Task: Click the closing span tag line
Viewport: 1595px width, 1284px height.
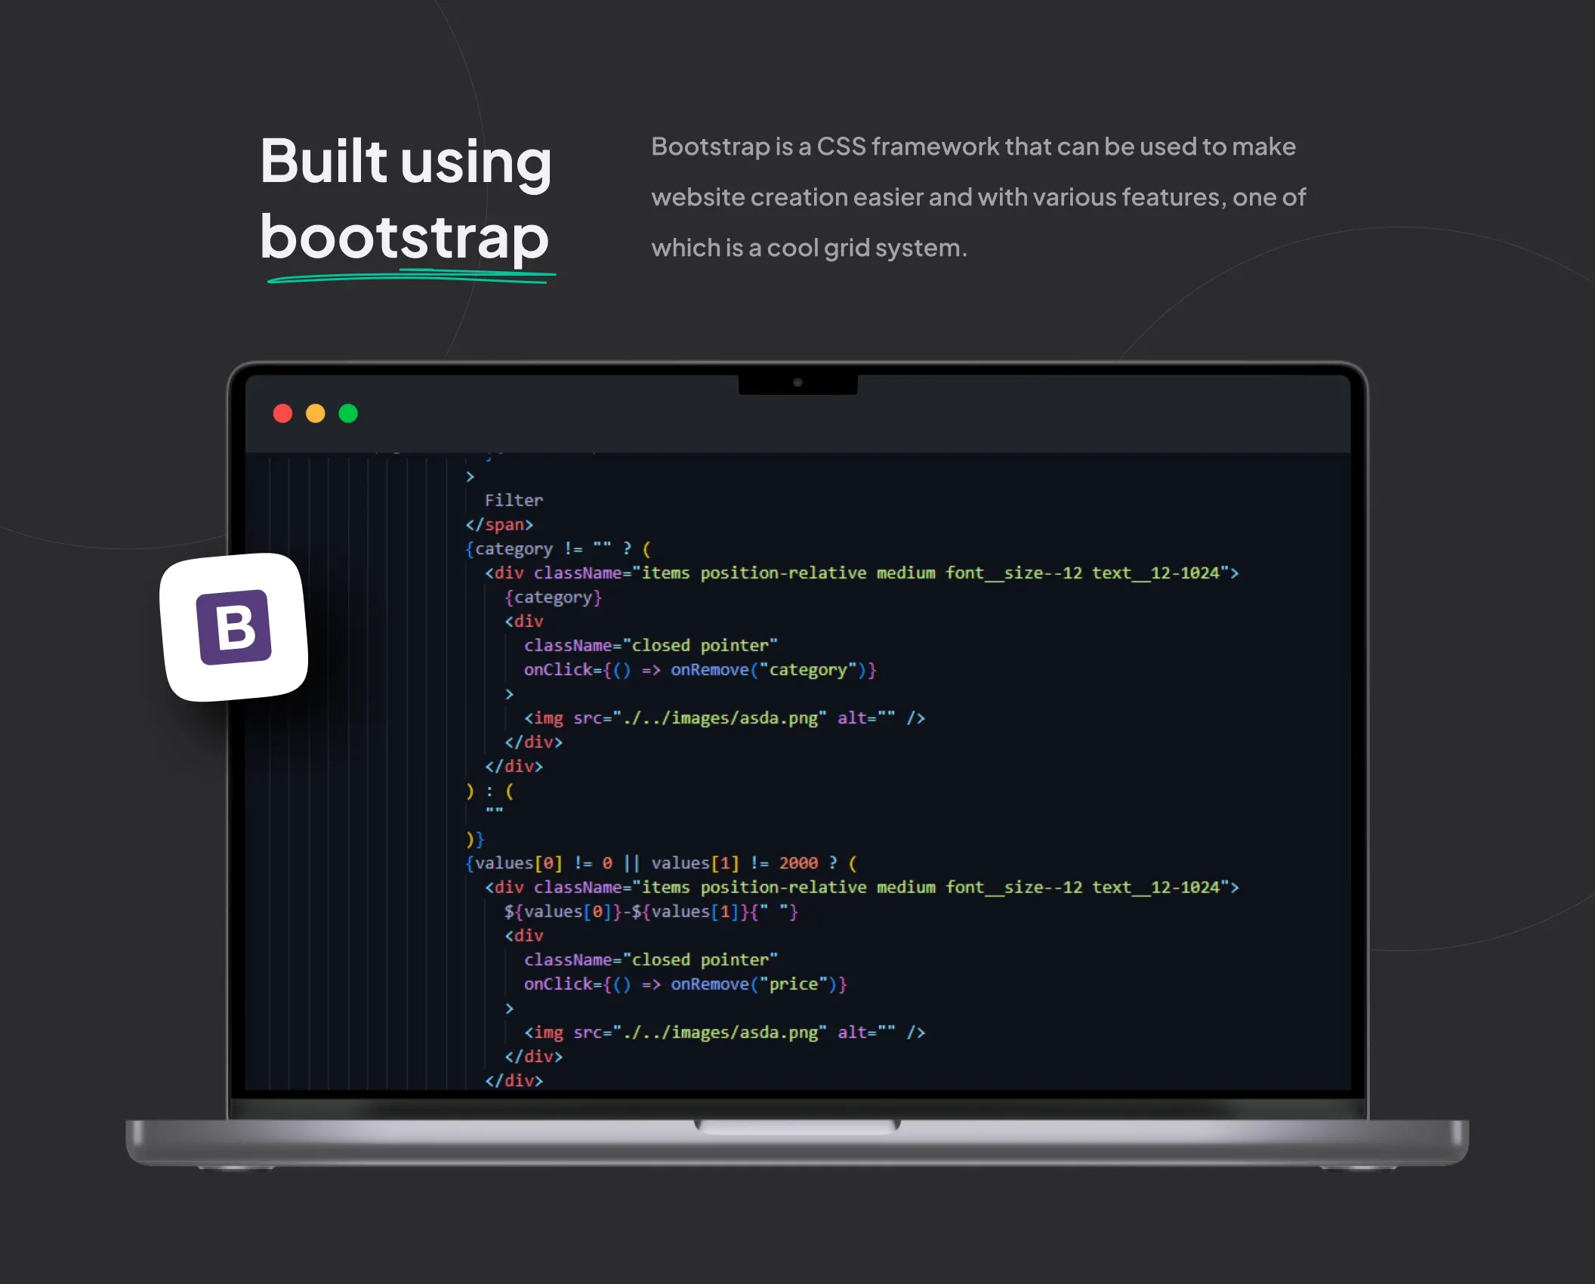Action: [499, 524]
